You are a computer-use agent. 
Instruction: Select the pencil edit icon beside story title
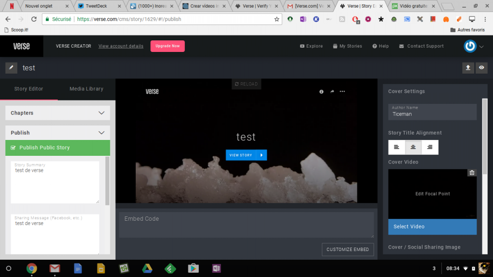point(11,68)
